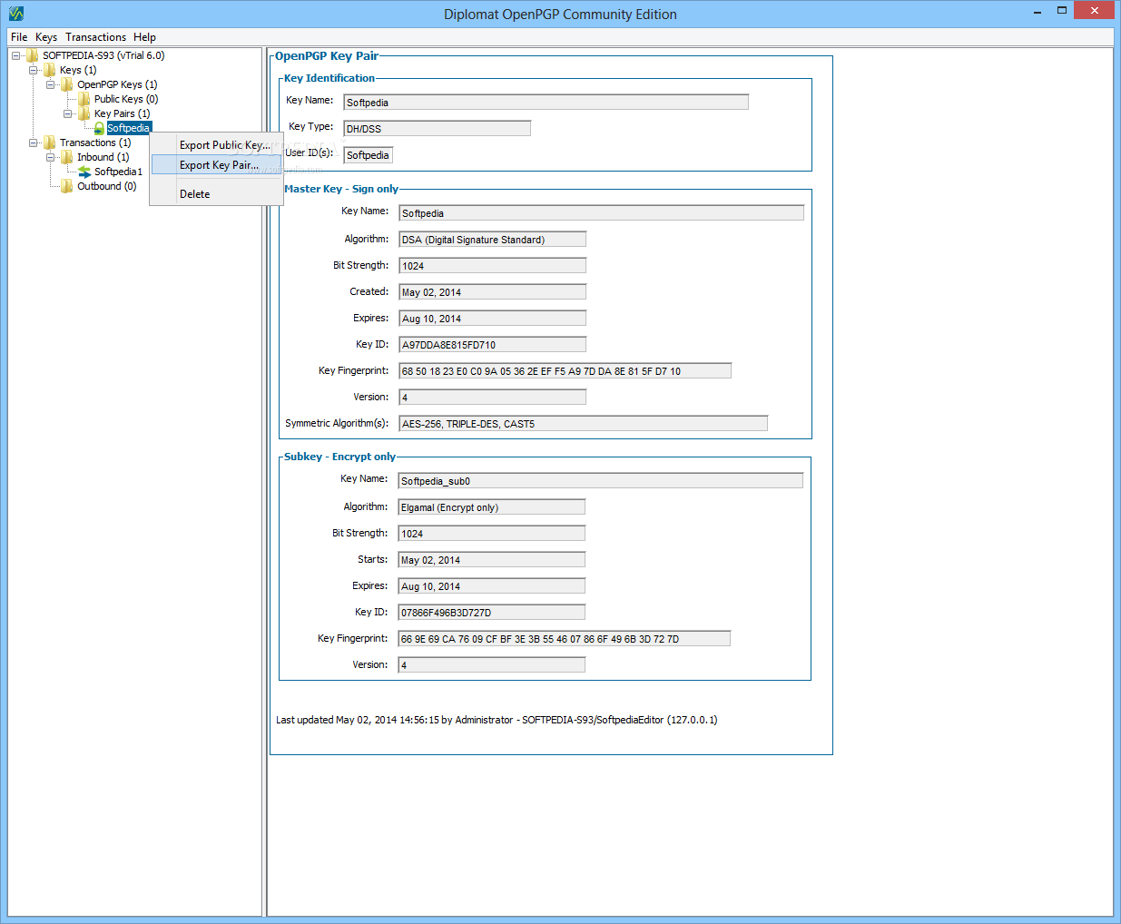Click the DSA algorithm field
This screenshot has width=1121, height=924.
click(x=492, y=240)
